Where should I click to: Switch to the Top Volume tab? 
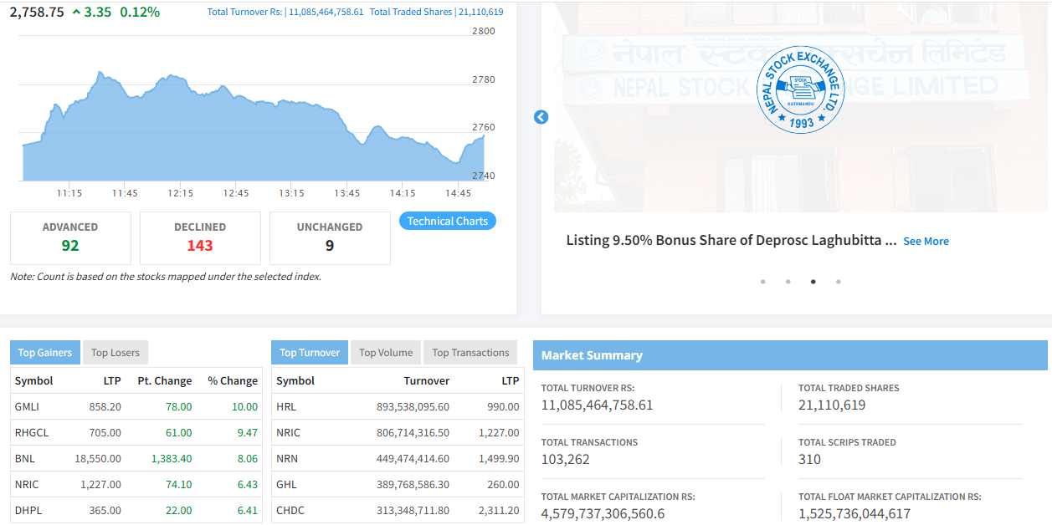tap(386, 353)
